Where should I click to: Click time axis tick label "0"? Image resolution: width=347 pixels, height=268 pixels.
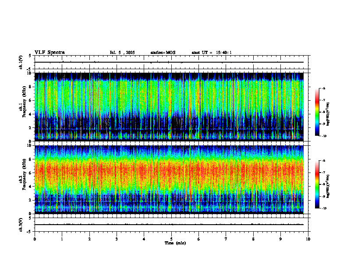(35, 239)
